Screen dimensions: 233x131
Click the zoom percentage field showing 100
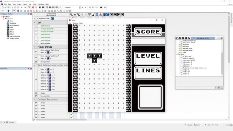tap(14, 11)
